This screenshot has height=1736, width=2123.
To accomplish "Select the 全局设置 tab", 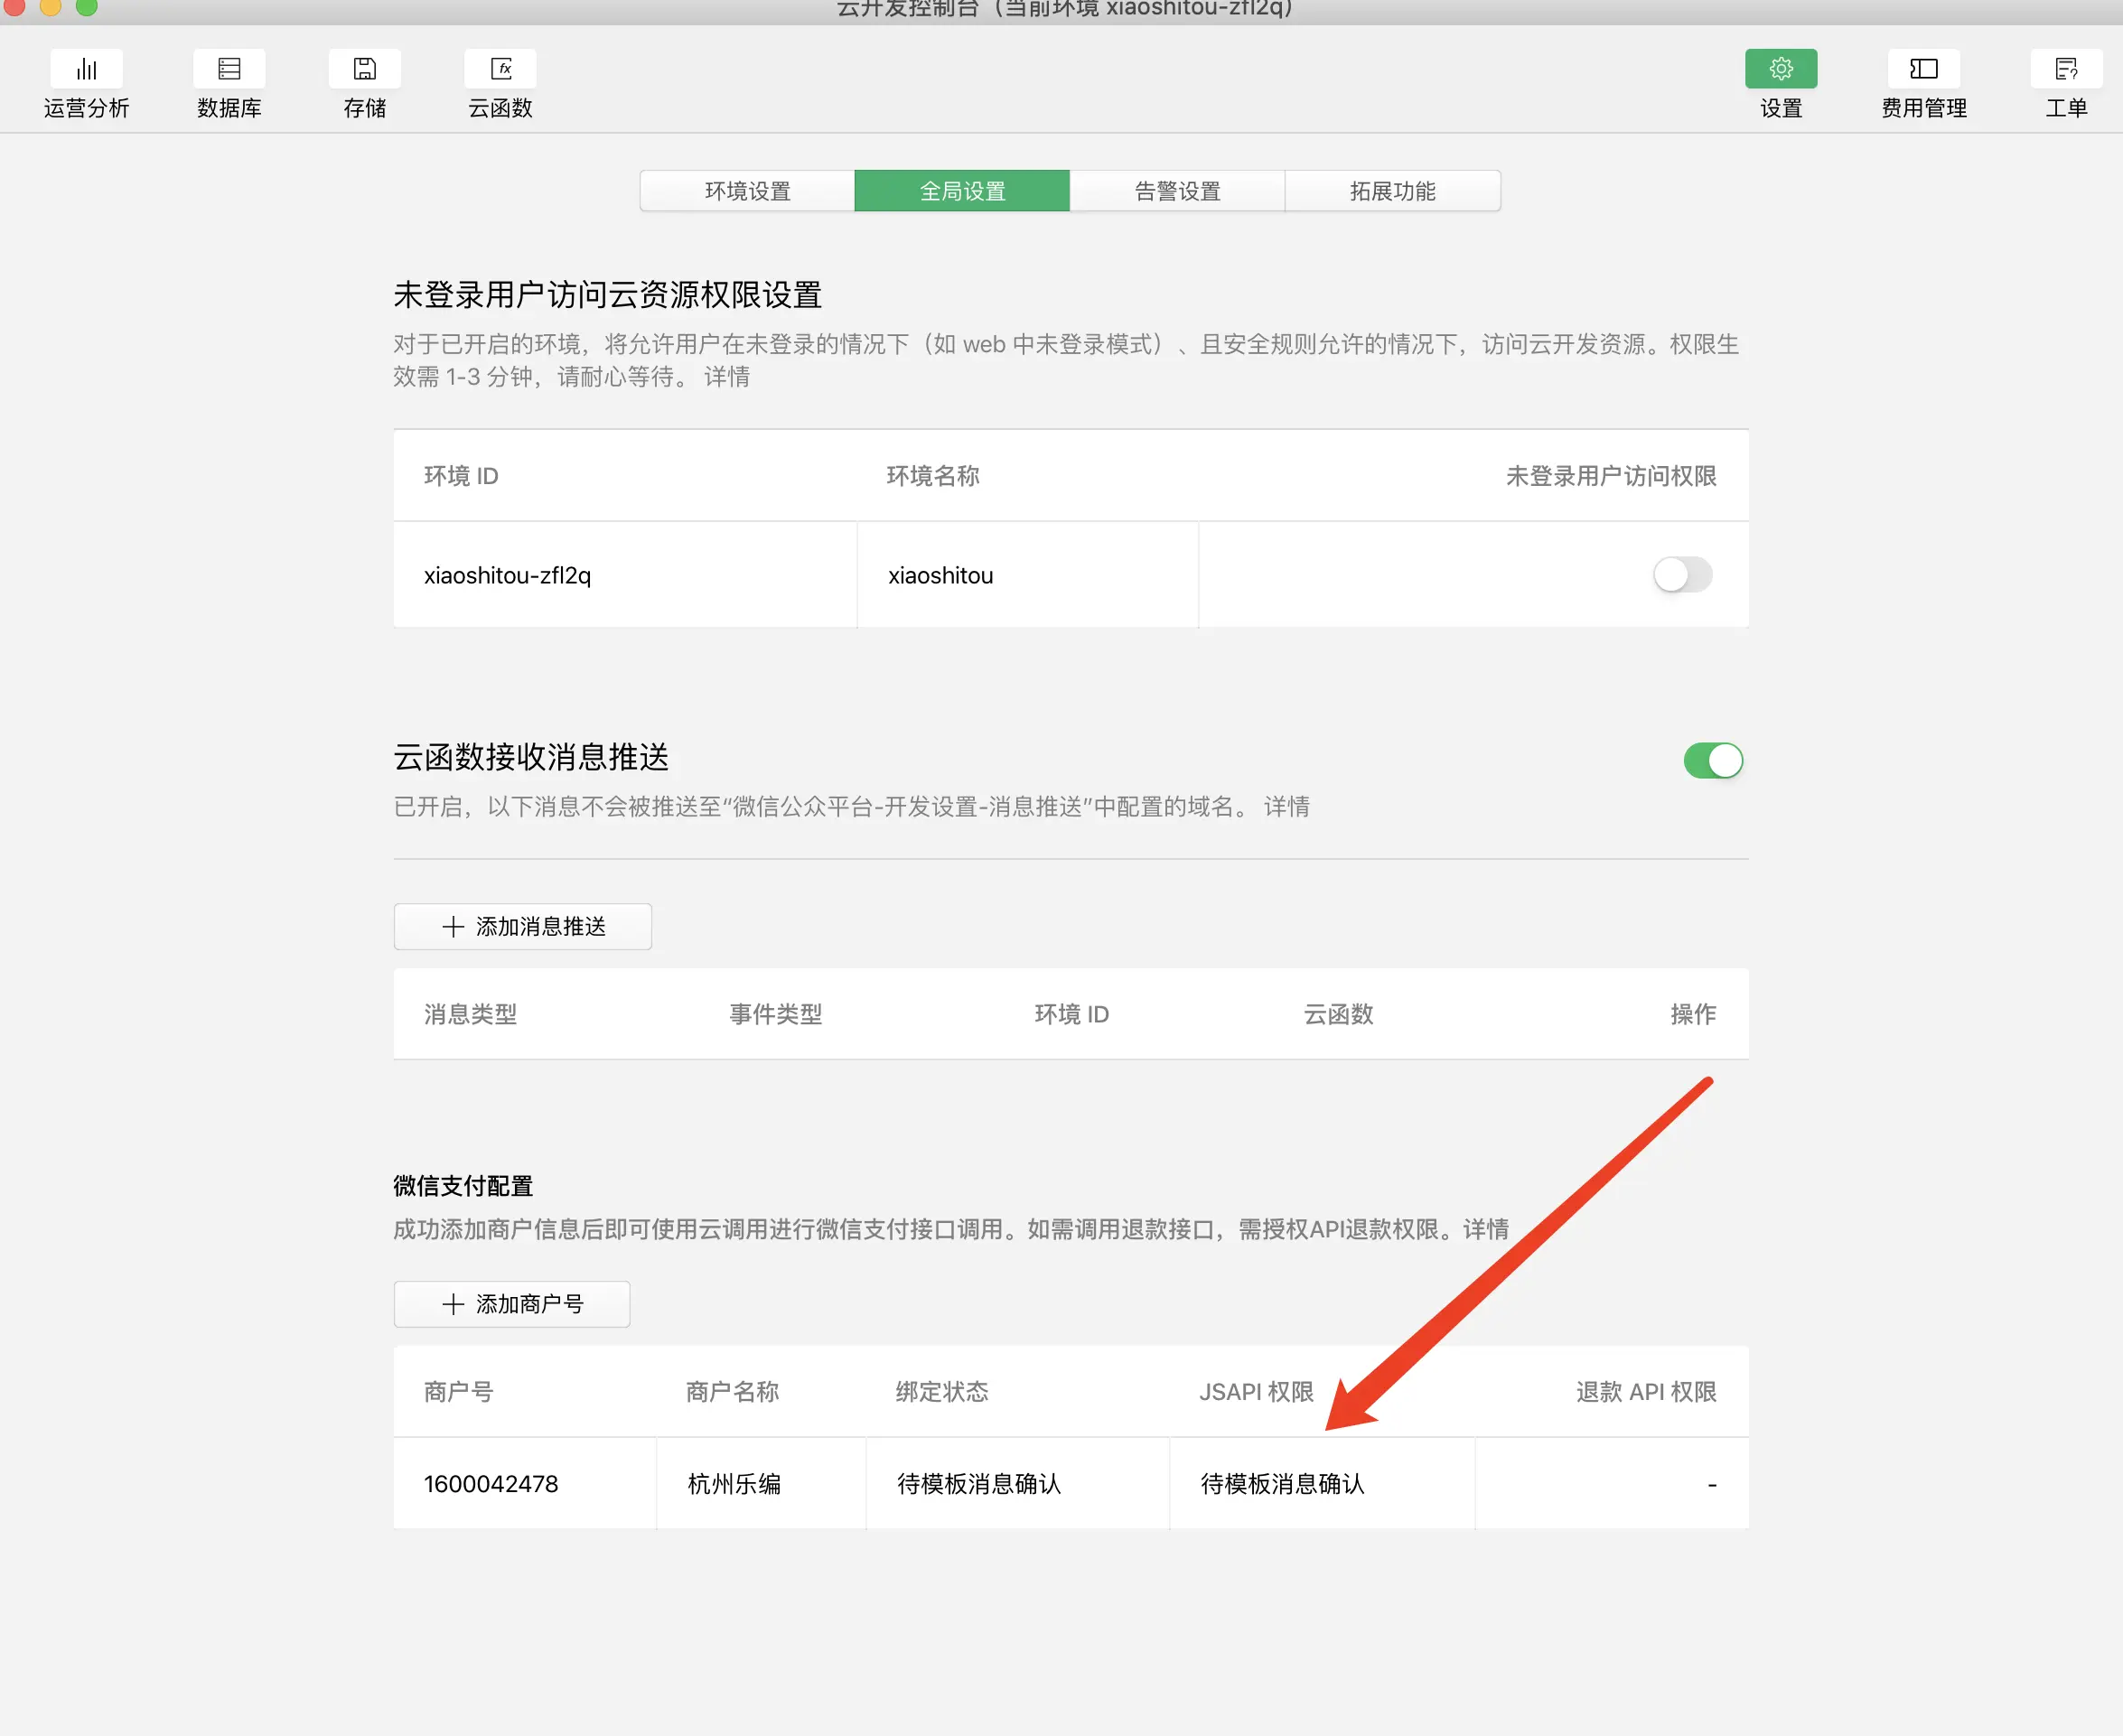I will pyautogui.click(x=962, y=191).
